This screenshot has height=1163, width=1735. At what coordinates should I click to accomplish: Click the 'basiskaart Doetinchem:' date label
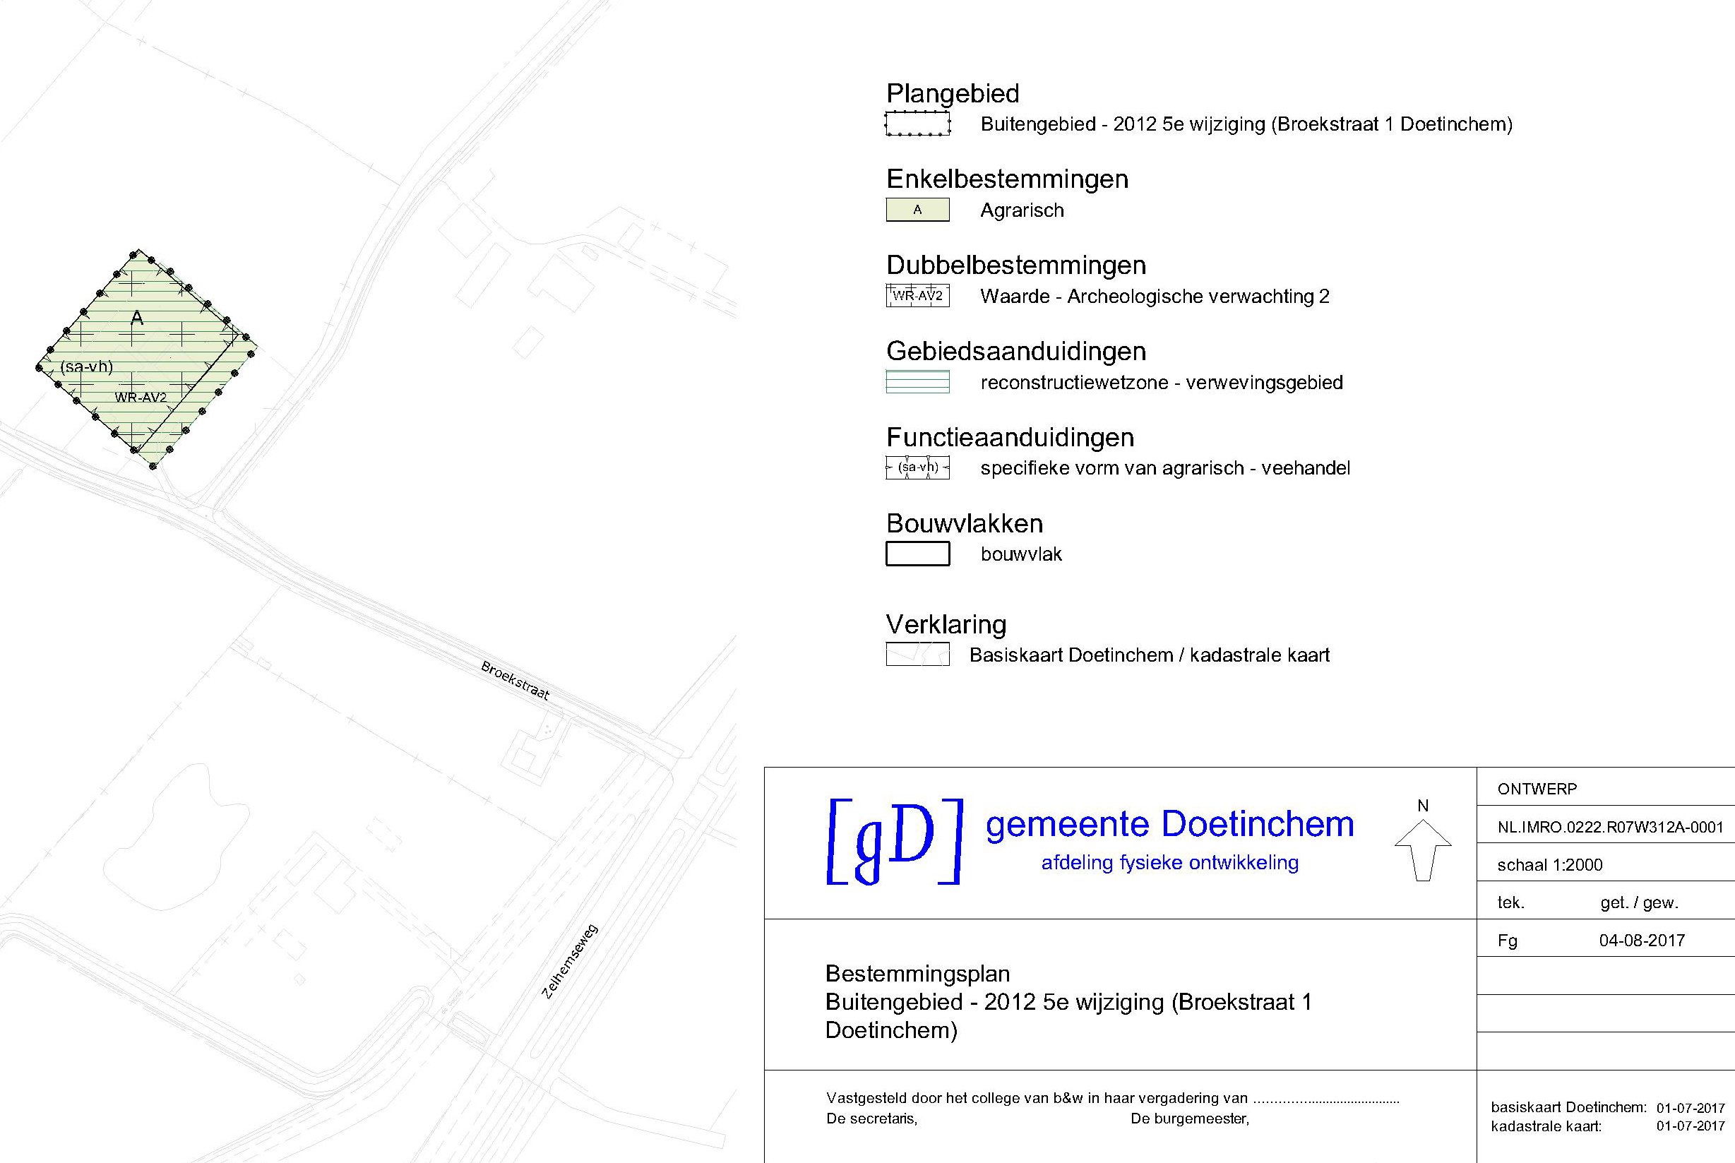pyautogui.click(x=1569, y=1107)
